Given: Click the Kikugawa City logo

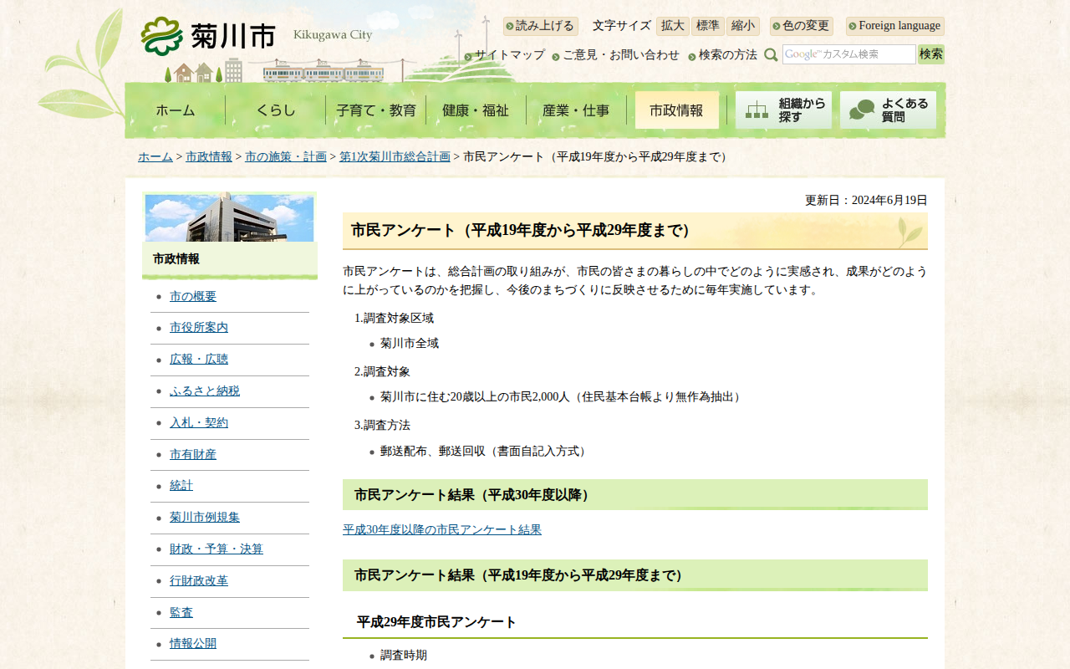Looking at the screenshot, I should pyautogui.click(x=257, y=36).
